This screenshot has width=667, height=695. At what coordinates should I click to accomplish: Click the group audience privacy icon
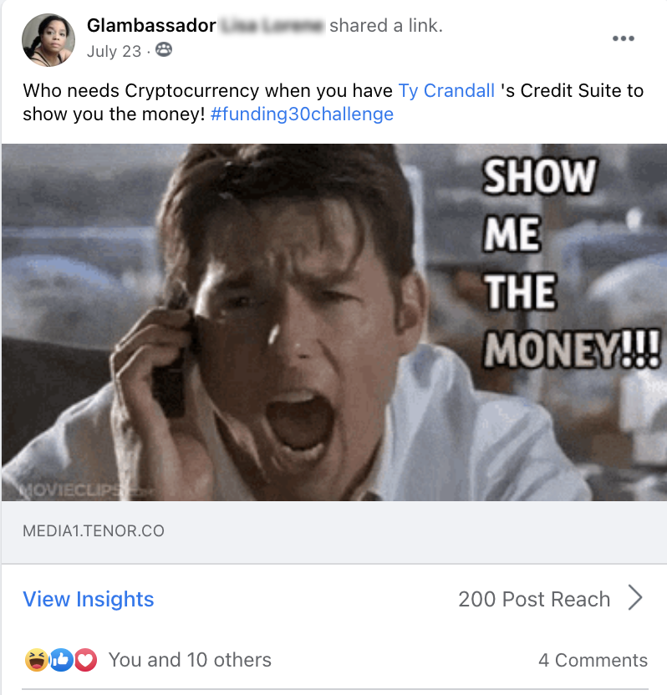tap(164, 49)
